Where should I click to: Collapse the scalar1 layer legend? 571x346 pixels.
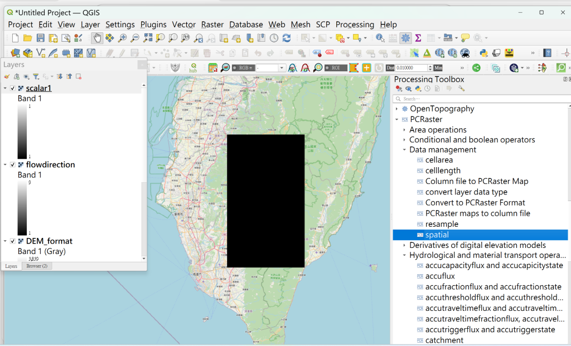(x=5, y=89)
